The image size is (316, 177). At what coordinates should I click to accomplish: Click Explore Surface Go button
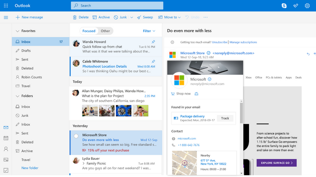pyautogui.click(x=277, y=163)
